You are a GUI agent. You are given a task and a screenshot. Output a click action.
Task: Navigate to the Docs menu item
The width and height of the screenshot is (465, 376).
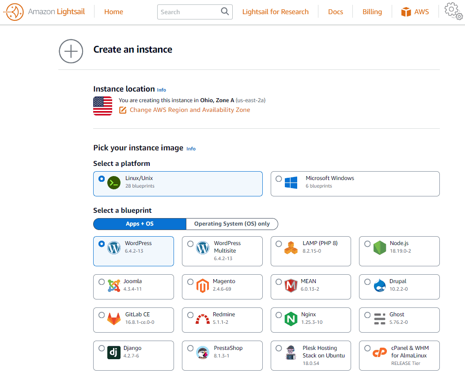335,12
